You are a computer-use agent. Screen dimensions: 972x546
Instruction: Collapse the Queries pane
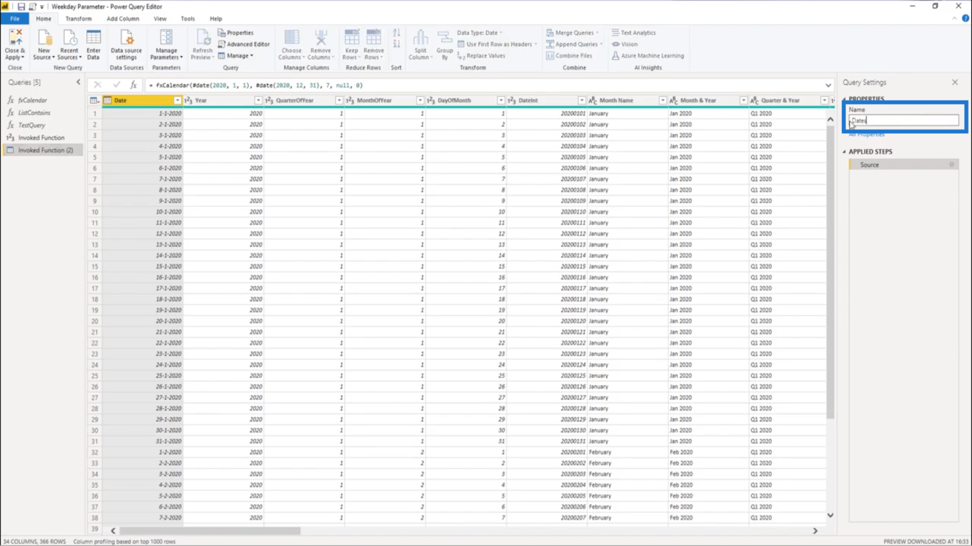coord(79,82)
